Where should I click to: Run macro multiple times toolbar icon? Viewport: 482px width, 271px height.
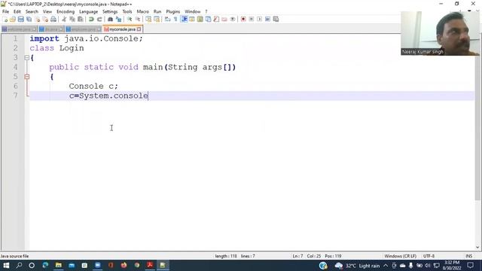point(268,20)
